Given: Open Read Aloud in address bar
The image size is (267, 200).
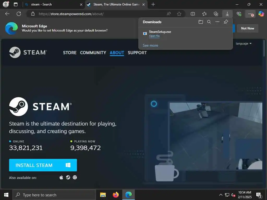Looking at the screenshot, I should pyautogui.click(x=169, y=14).
